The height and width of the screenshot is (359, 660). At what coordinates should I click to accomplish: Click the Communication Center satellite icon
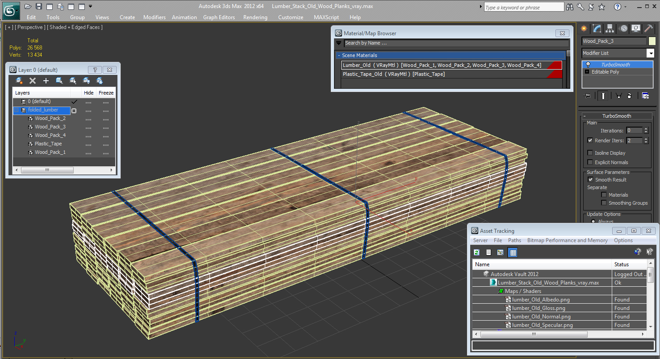click(591, 7)
